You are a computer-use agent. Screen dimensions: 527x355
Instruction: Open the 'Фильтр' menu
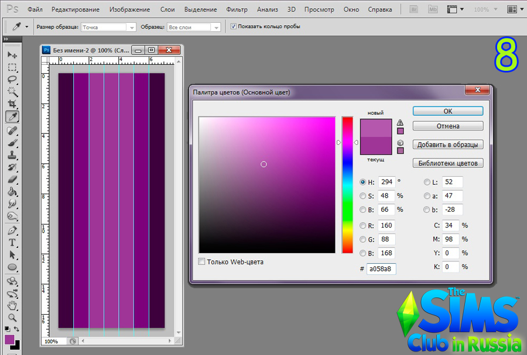point(237,9)
